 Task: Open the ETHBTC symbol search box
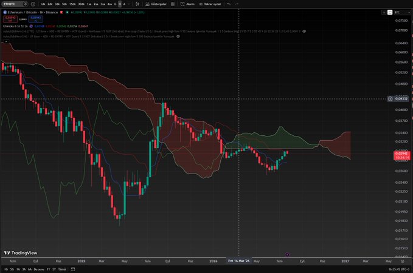click(15, 4)
